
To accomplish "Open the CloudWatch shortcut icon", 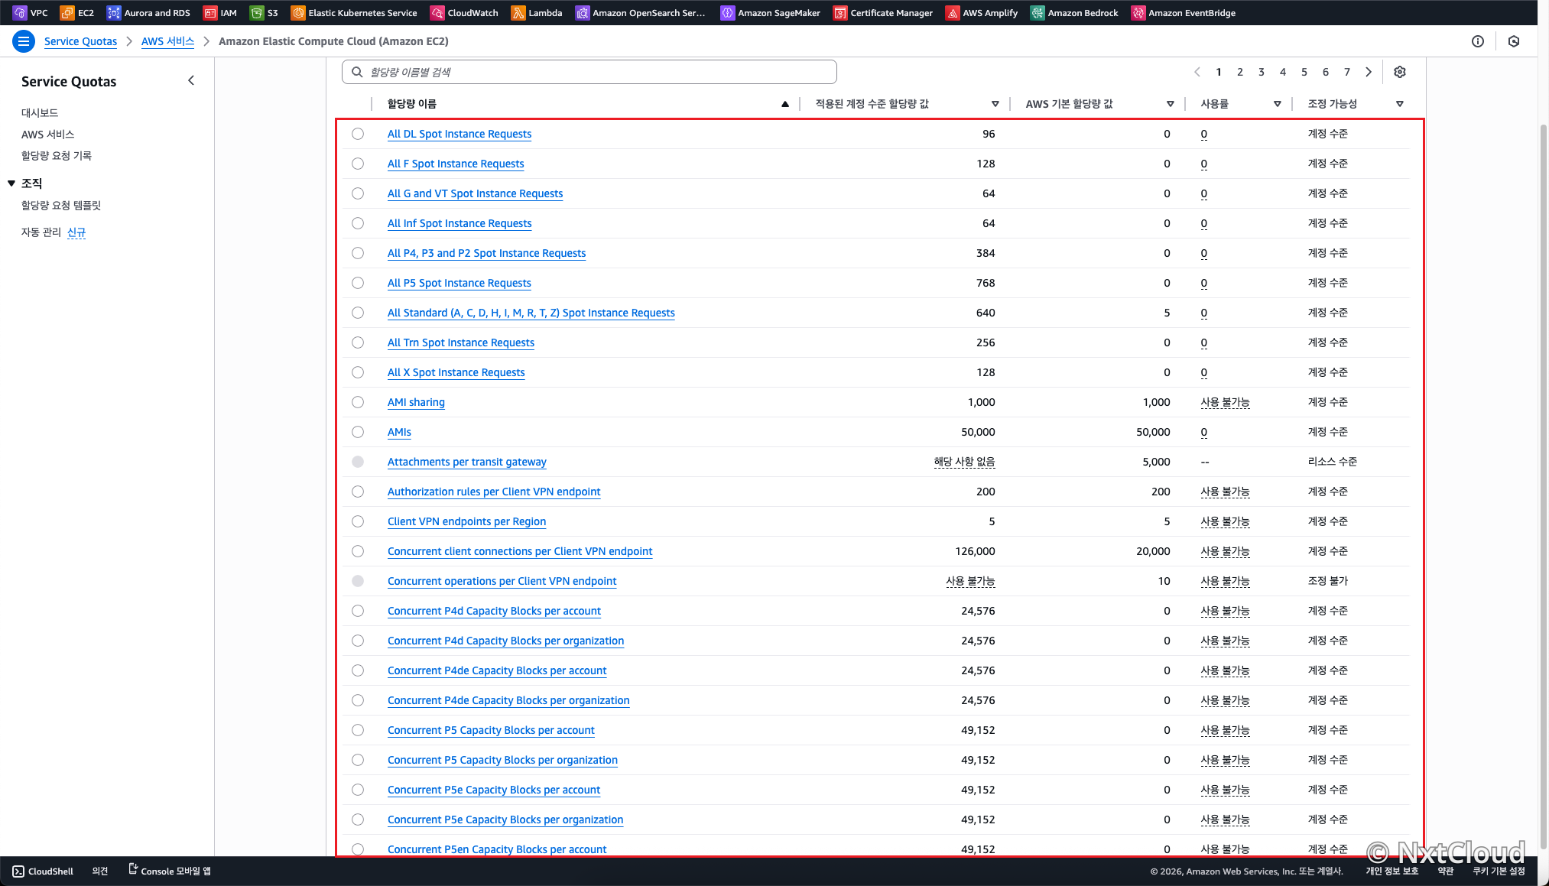I will (x=437, y=13).
